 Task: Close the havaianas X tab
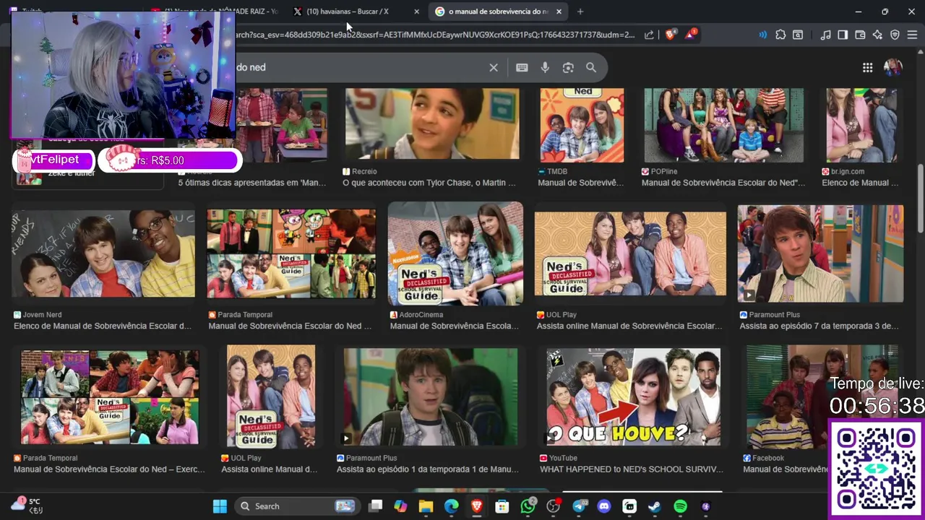416,12
